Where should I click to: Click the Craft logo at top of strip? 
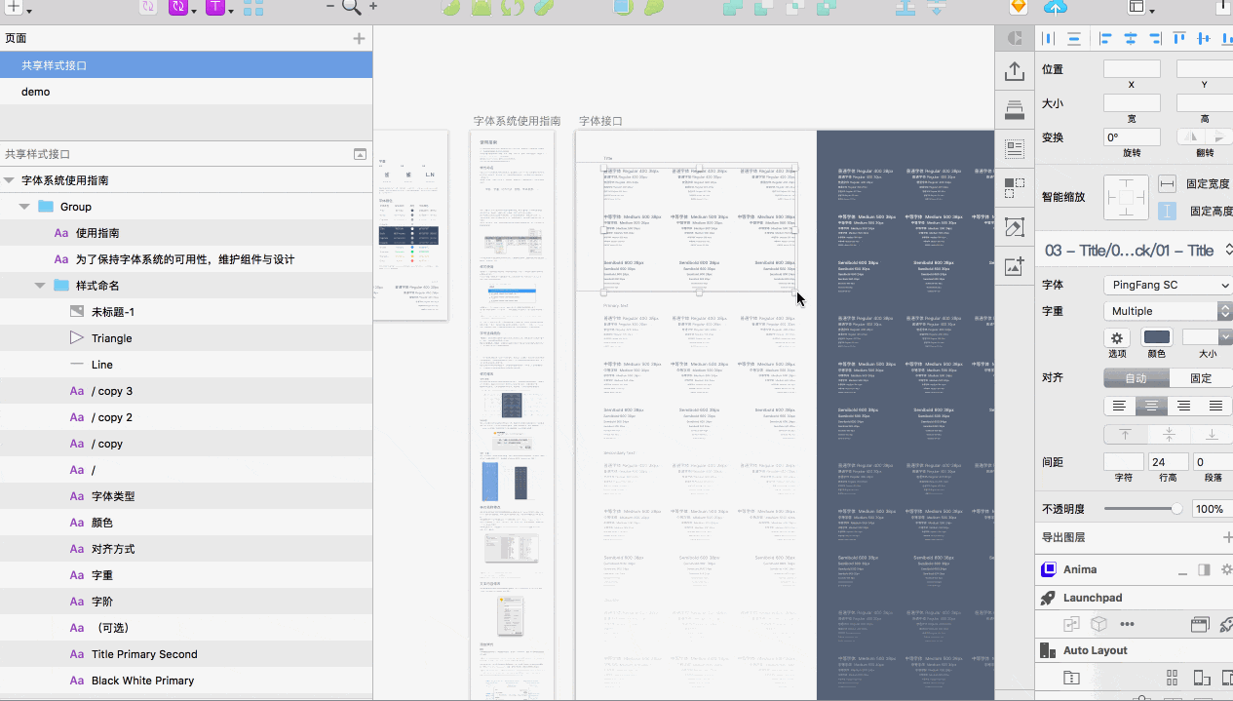[1014, 38]
